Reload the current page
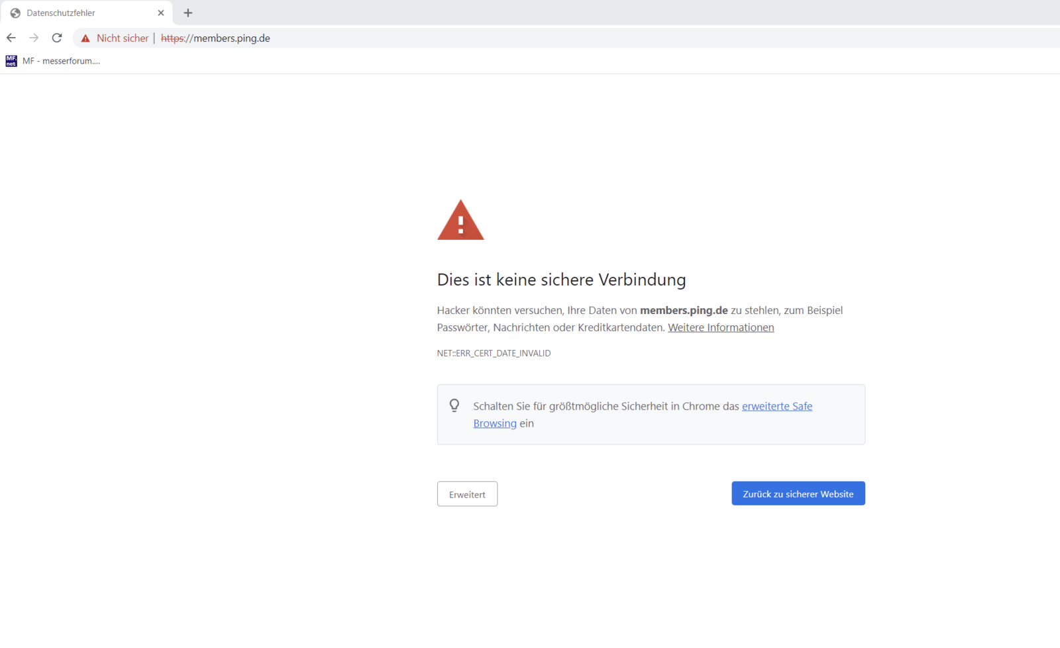The image size is (1060, 648). pyautogui.click(x=57, y=38)
